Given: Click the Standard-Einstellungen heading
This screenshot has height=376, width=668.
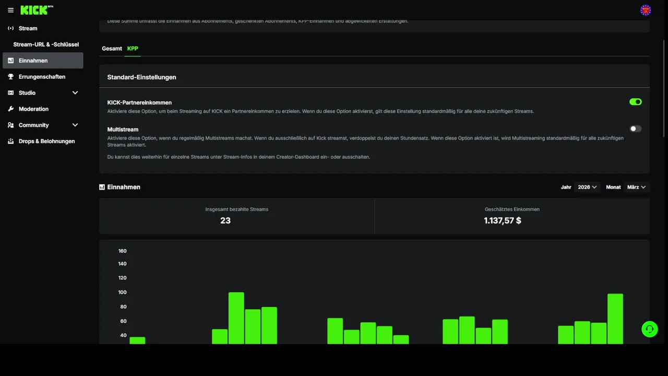Looking at the screenshot, I should 141,77.
